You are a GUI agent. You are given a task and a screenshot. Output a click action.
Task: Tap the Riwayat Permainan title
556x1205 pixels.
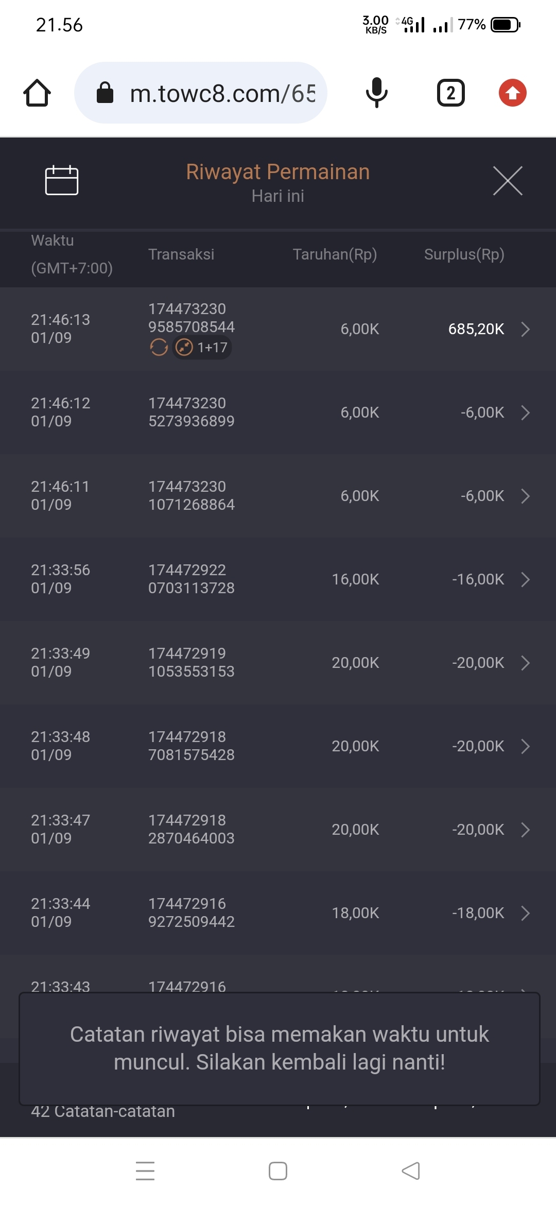(278, 172)
